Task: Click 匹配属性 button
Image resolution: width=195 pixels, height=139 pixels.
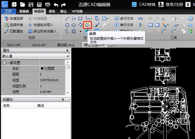Action: (x=14, y=31)
